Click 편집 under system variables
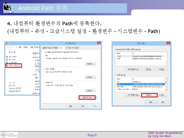 (149, 95)
